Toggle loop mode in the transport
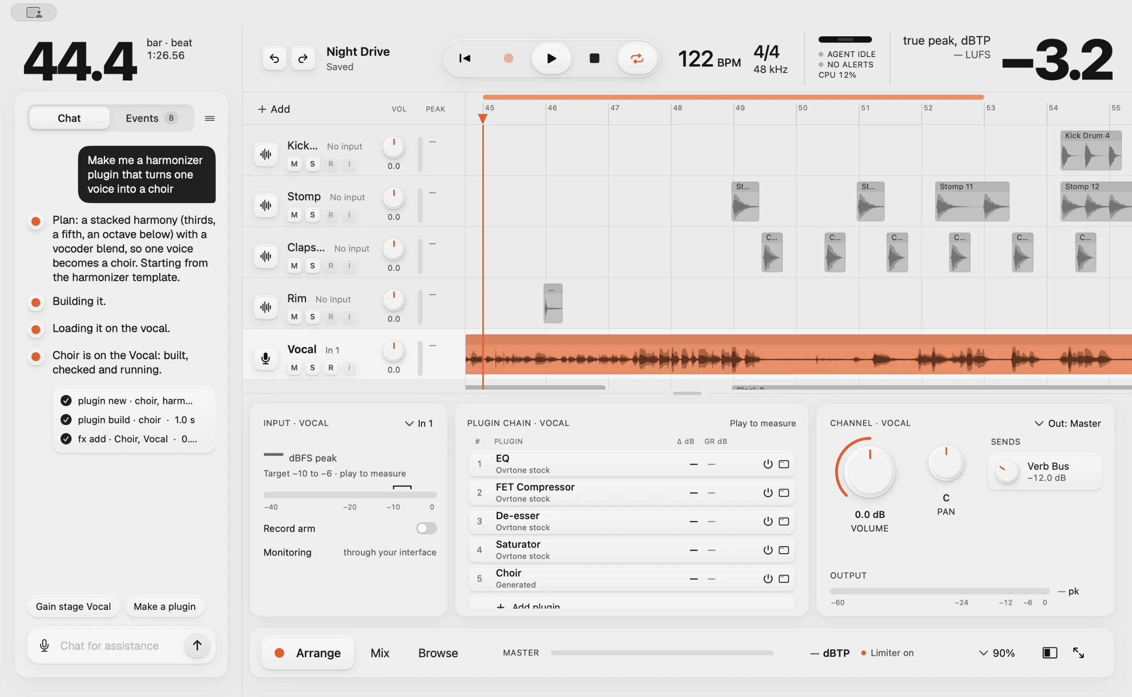The height and width of the screenshot is (697, 1132). tap(637, 58)
